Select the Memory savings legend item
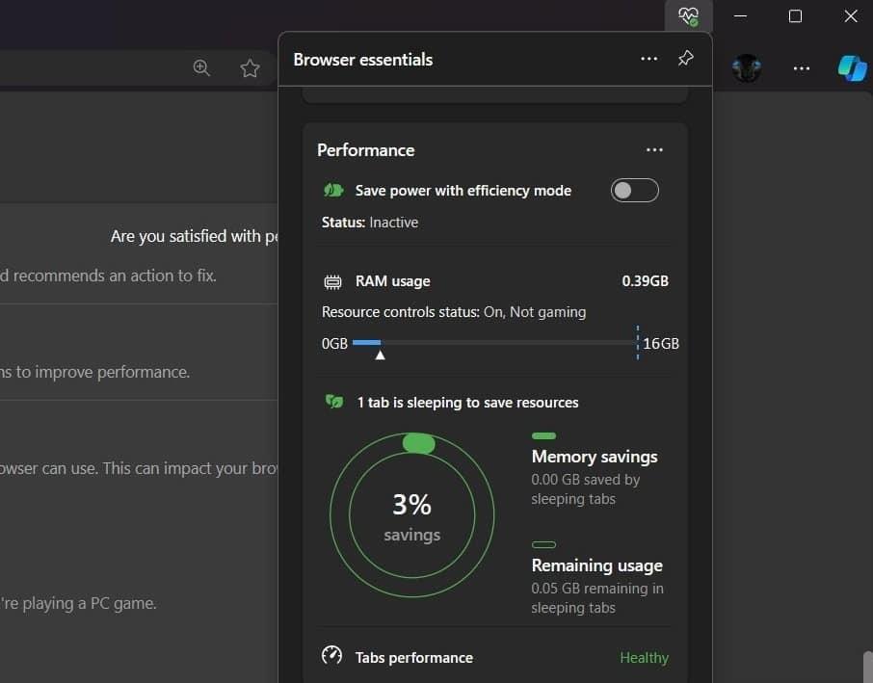This screenshot has width=873, height=683. (x=594, y=457)
